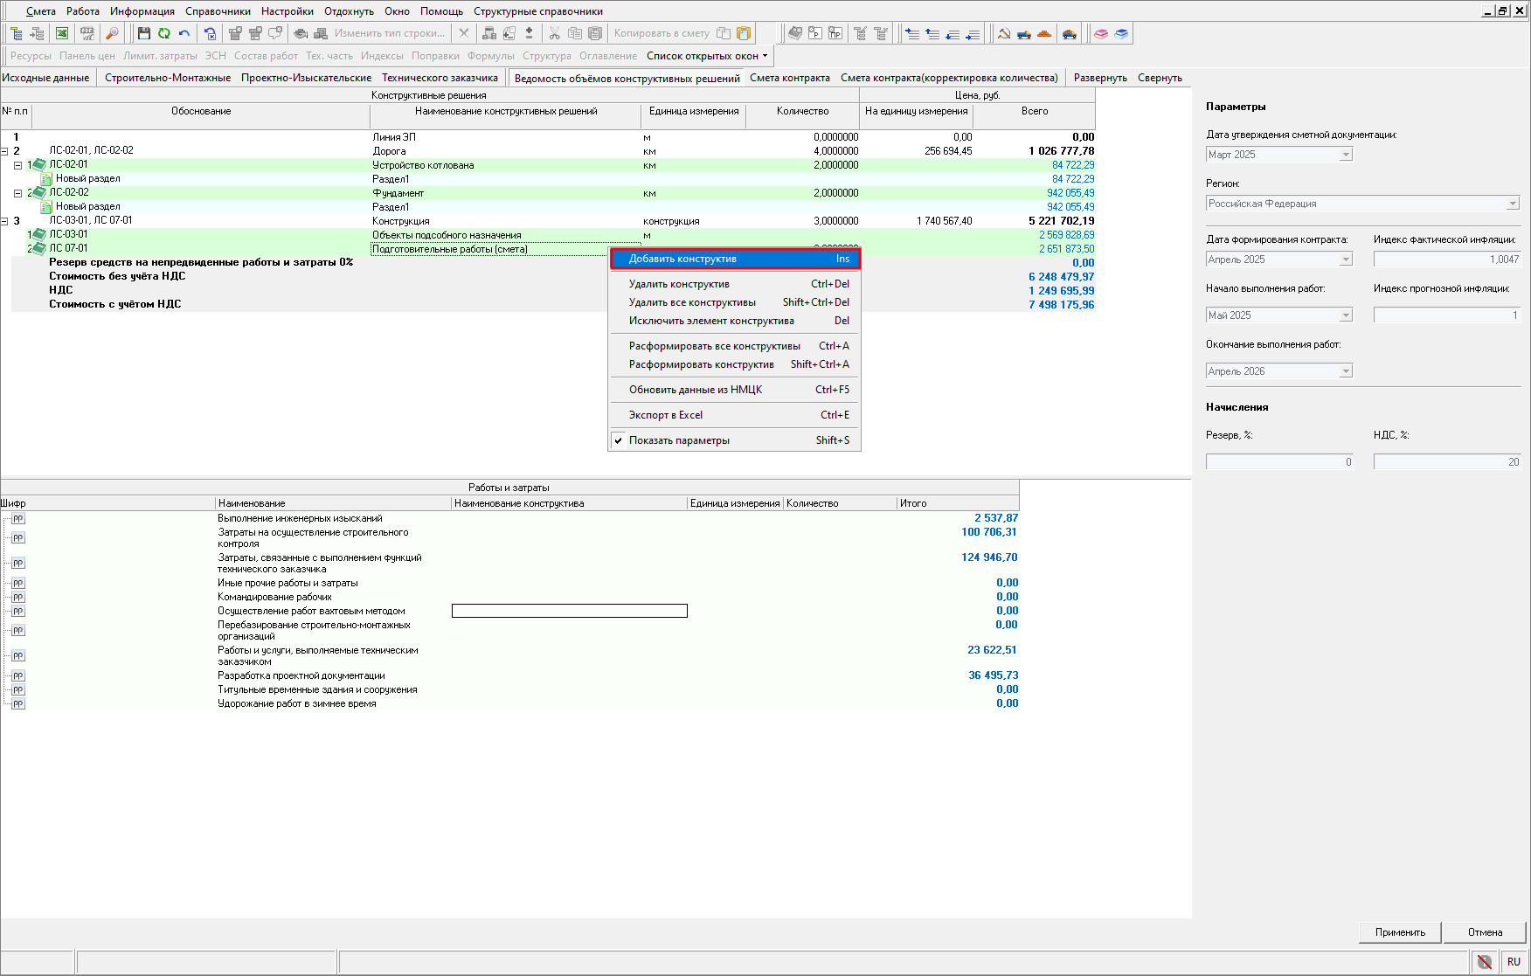This screenshot has height=976, width=1531.
Task: Choose Удалить конструктив from context menu
Action: [x=734, y=284]
